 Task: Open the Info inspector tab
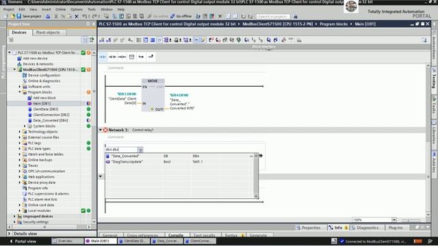pyautogui.click(x=338, y=228)
